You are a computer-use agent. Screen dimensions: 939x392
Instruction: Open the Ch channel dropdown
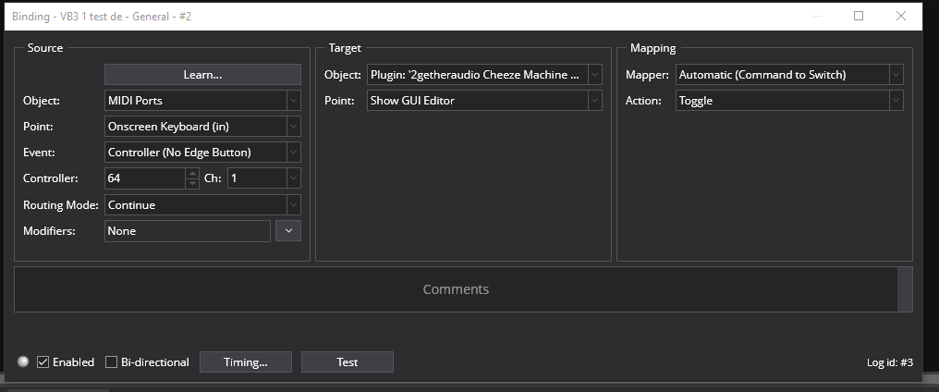pyautogui.click(x=263, y=178)
